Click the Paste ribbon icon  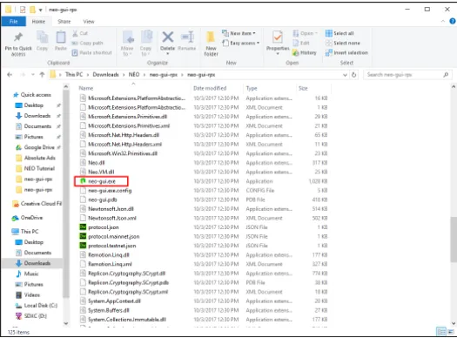61,37
